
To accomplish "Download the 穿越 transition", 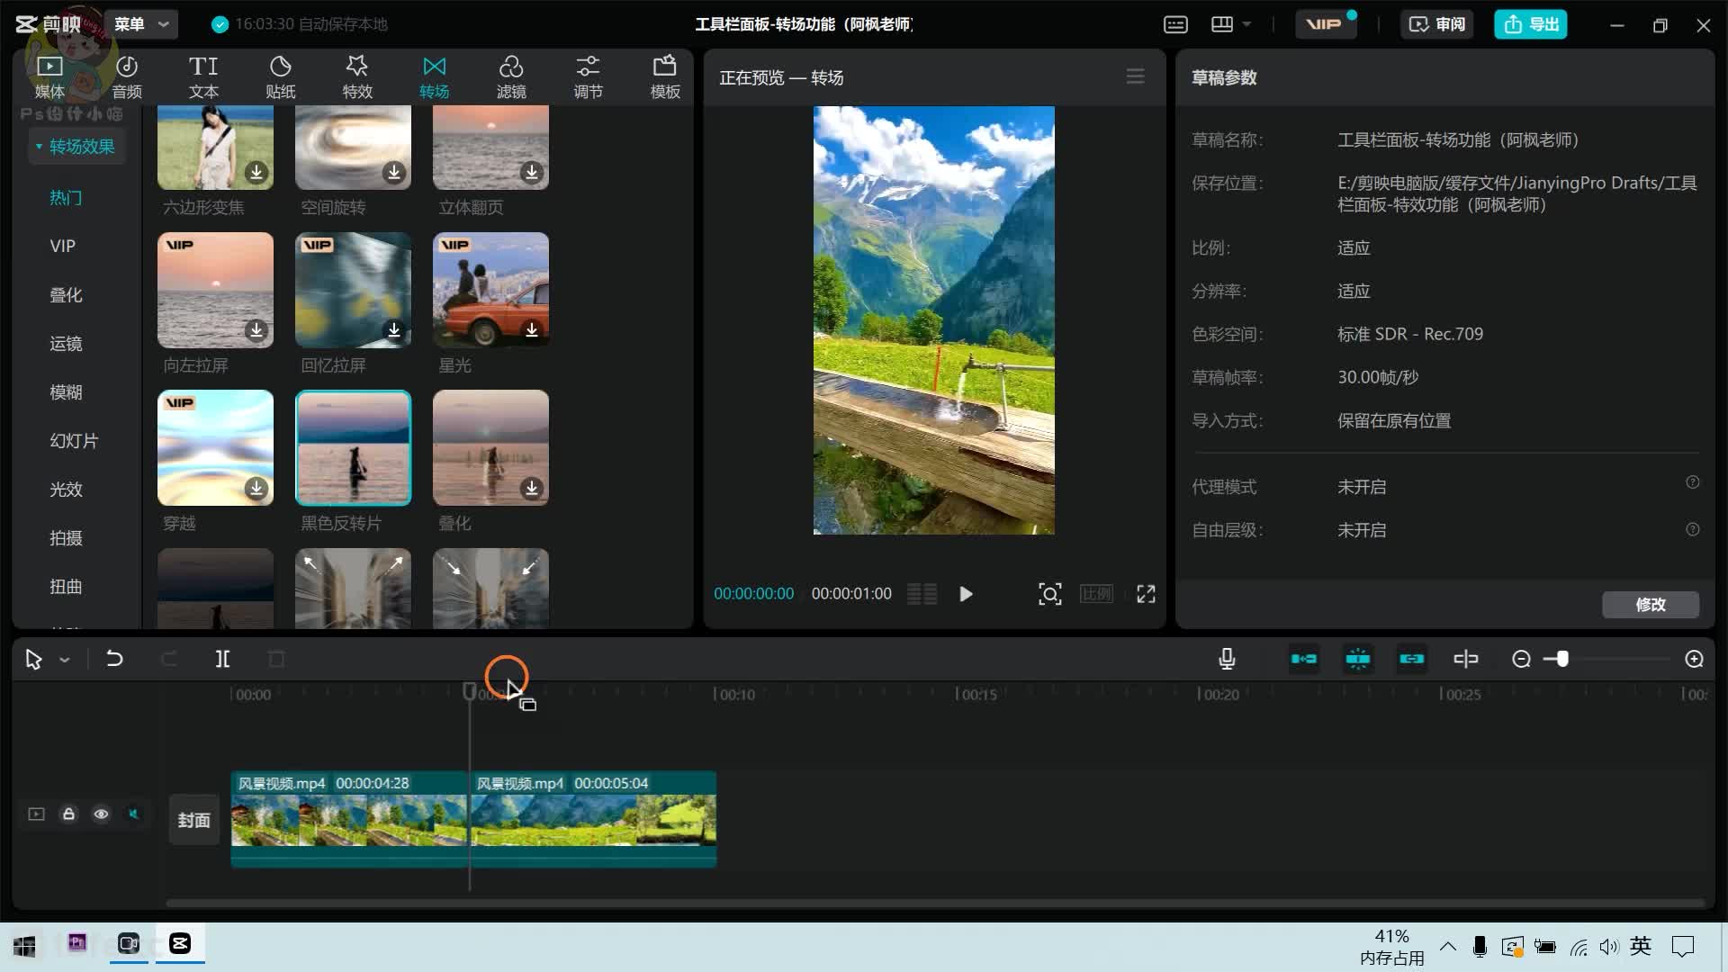I will [x=256, y=488].
